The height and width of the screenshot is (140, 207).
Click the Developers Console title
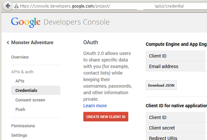point(77,22)
